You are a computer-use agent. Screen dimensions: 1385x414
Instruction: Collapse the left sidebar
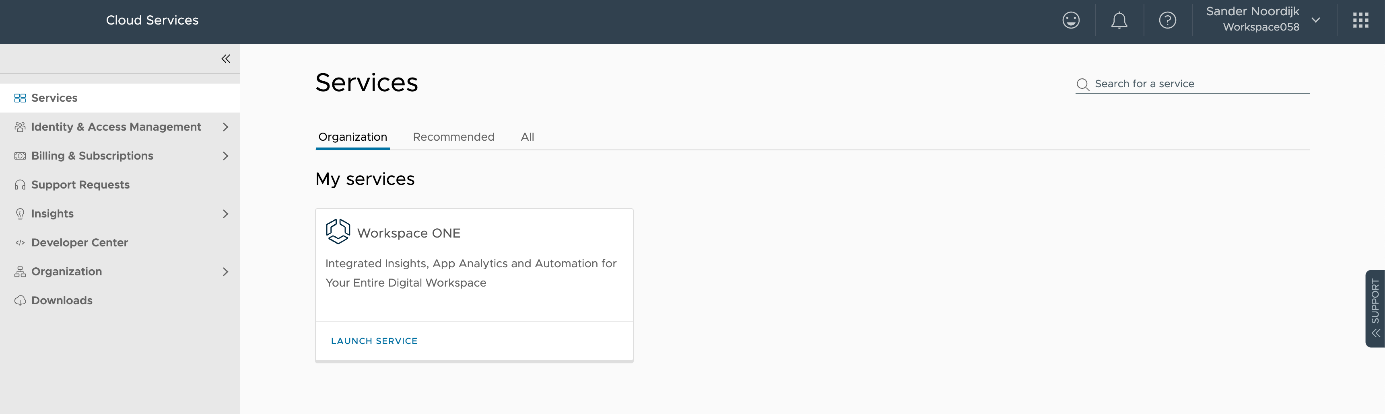tap(225, 59)
